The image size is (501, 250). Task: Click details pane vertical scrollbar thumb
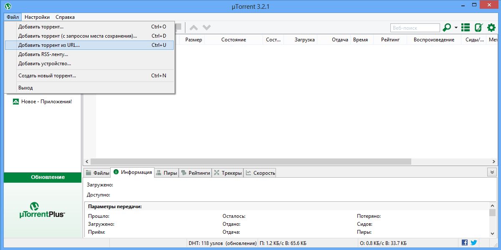point(493,213)
